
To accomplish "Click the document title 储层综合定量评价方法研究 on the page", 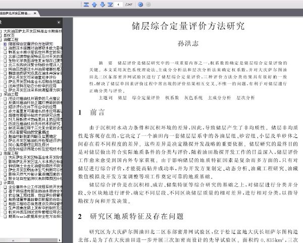I will click(x=188, y=26).
